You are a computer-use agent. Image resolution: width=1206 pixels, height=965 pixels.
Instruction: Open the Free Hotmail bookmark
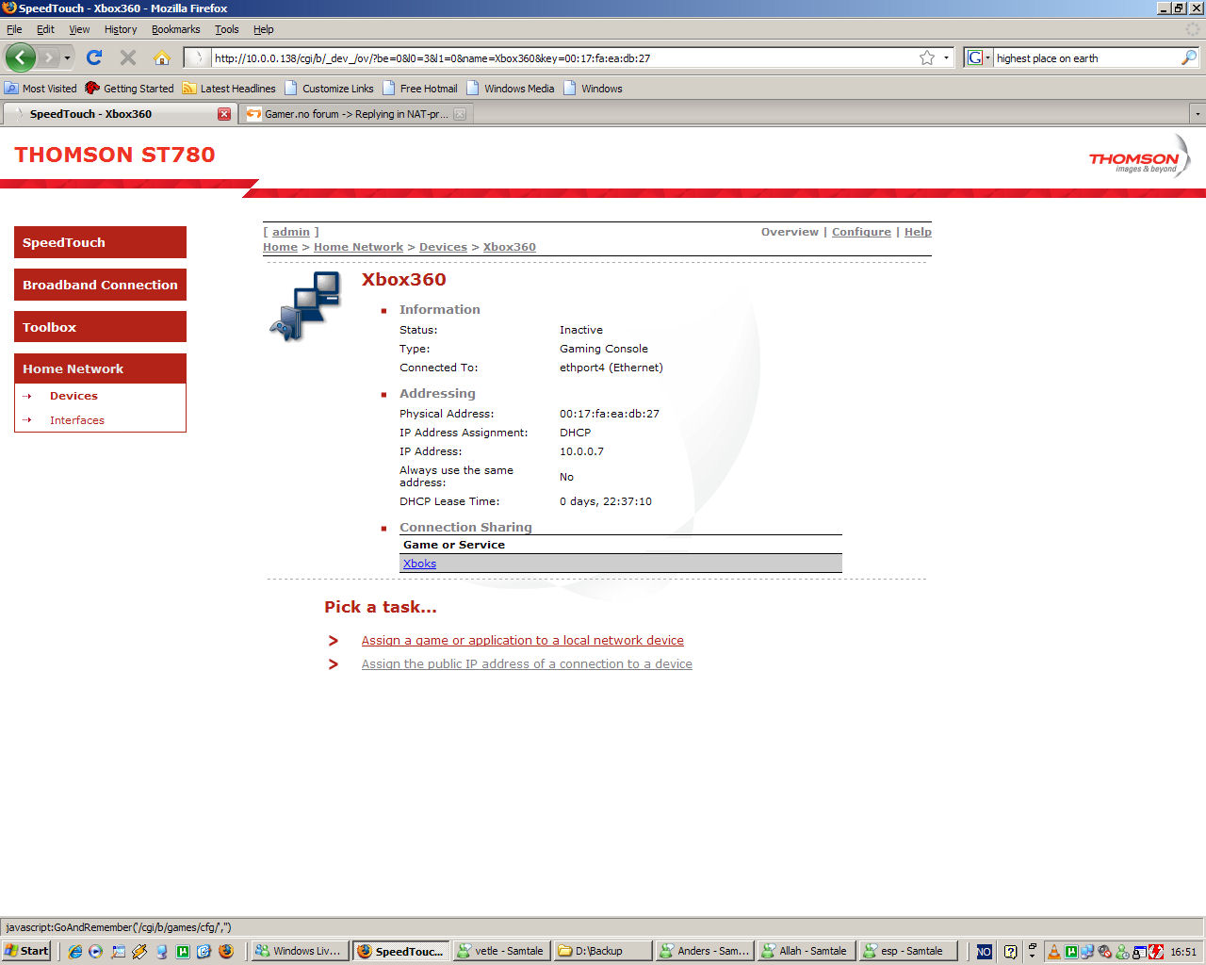click(x=420, y=88)
